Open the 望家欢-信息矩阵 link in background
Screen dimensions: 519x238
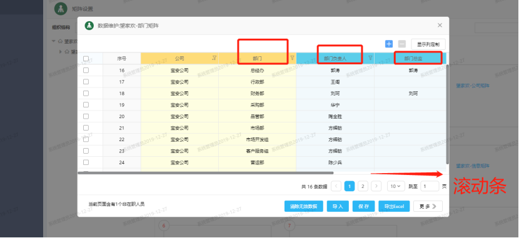(x=473, y=166)
